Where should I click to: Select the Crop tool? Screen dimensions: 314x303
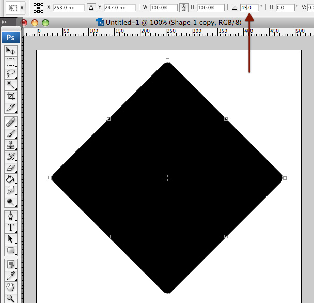[11, 97]
